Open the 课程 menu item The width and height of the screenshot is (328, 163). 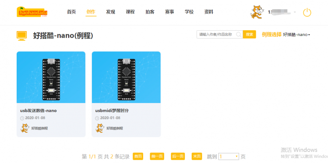tap(130, 12)
